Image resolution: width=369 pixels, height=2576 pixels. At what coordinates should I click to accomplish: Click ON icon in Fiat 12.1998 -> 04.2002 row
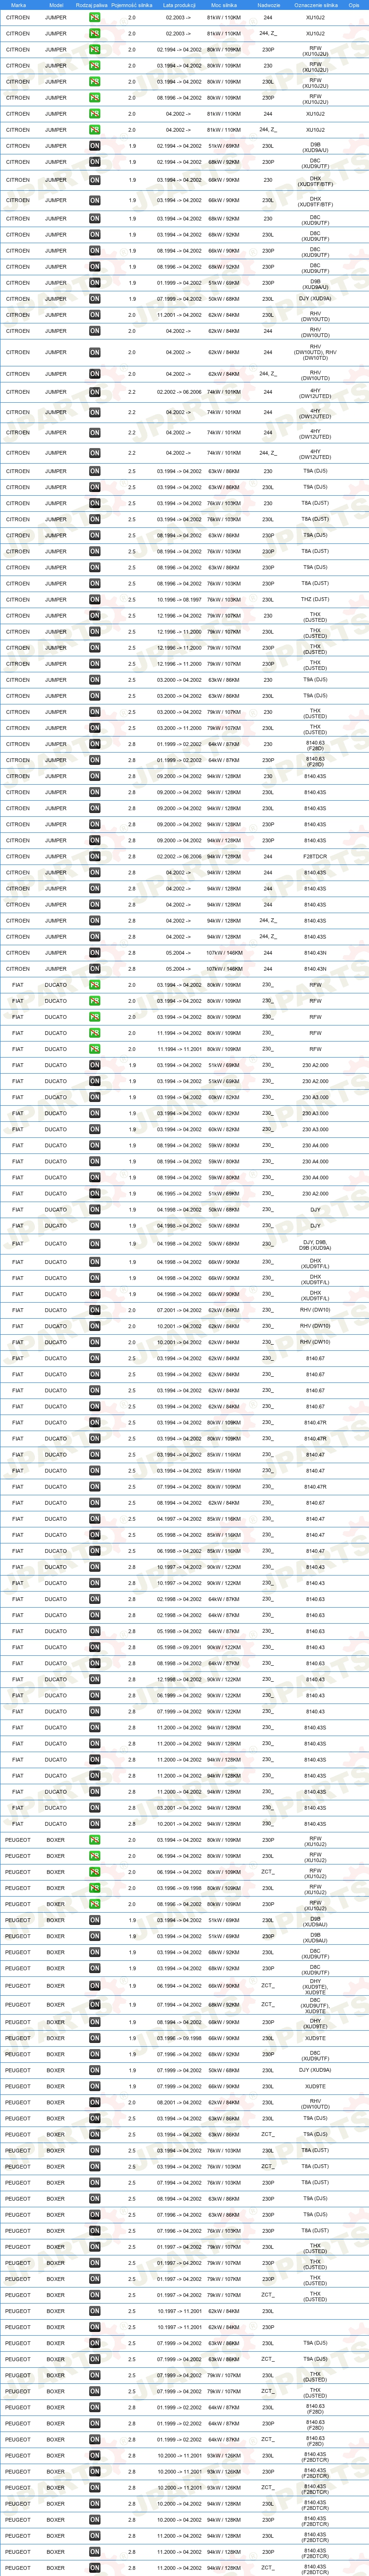[x=94, y=1679]
